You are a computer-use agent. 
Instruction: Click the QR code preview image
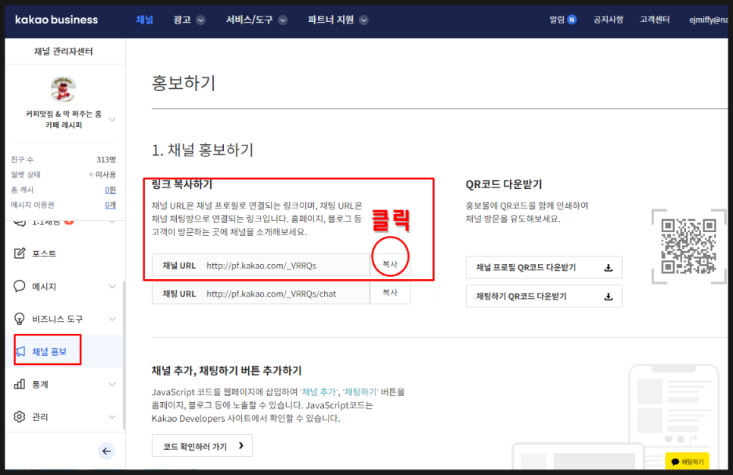688,247
